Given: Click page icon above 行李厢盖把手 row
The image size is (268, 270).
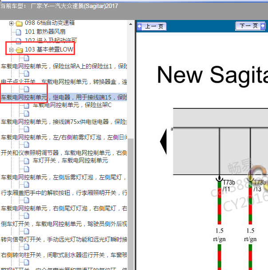Looking at the screenshot, I should click(27, 185).
